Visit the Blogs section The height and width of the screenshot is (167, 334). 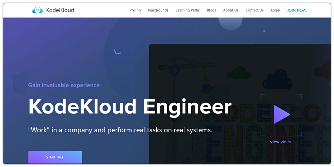[211, 10]
